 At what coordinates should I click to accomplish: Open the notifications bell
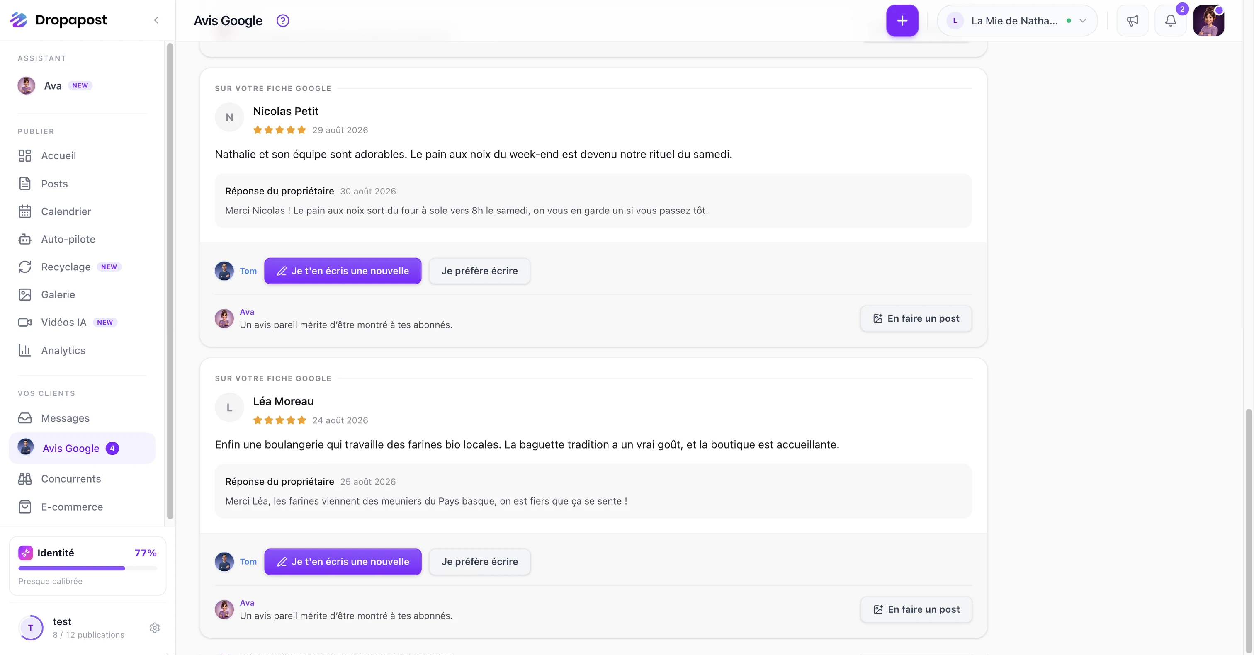pos(1170,20)
